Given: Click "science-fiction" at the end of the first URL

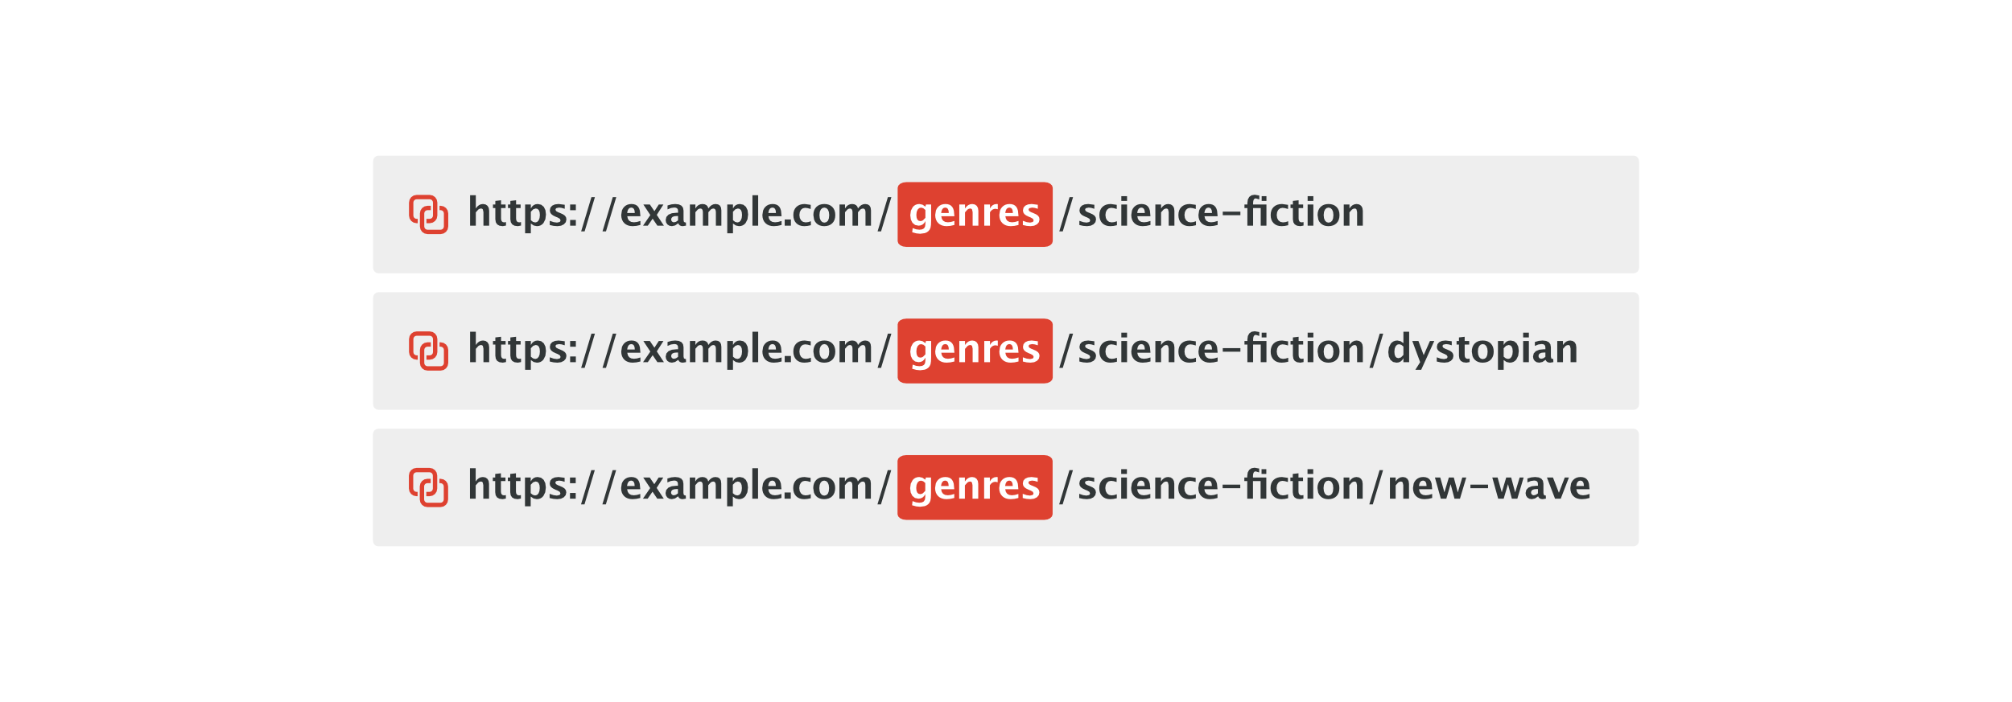Looking at the screenshot, I should point(1221,213).
